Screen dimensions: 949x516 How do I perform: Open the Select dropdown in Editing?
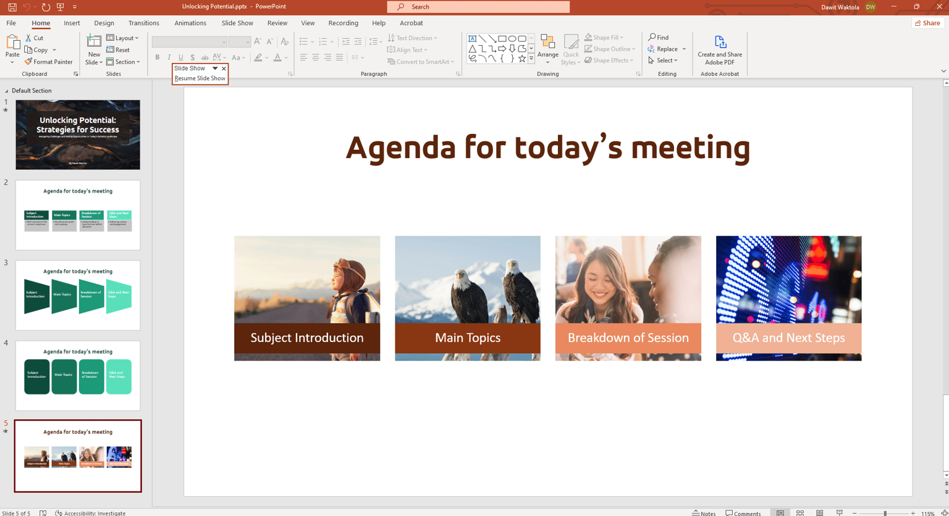[663, 60]
